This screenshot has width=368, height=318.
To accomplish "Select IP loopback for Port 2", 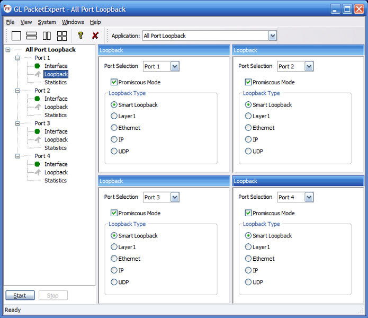I will click(248, 139).
